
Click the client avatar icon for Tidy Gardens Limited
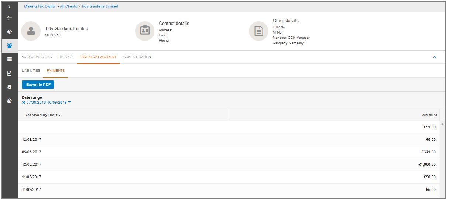pyautogui.click(x=31, y=31)
